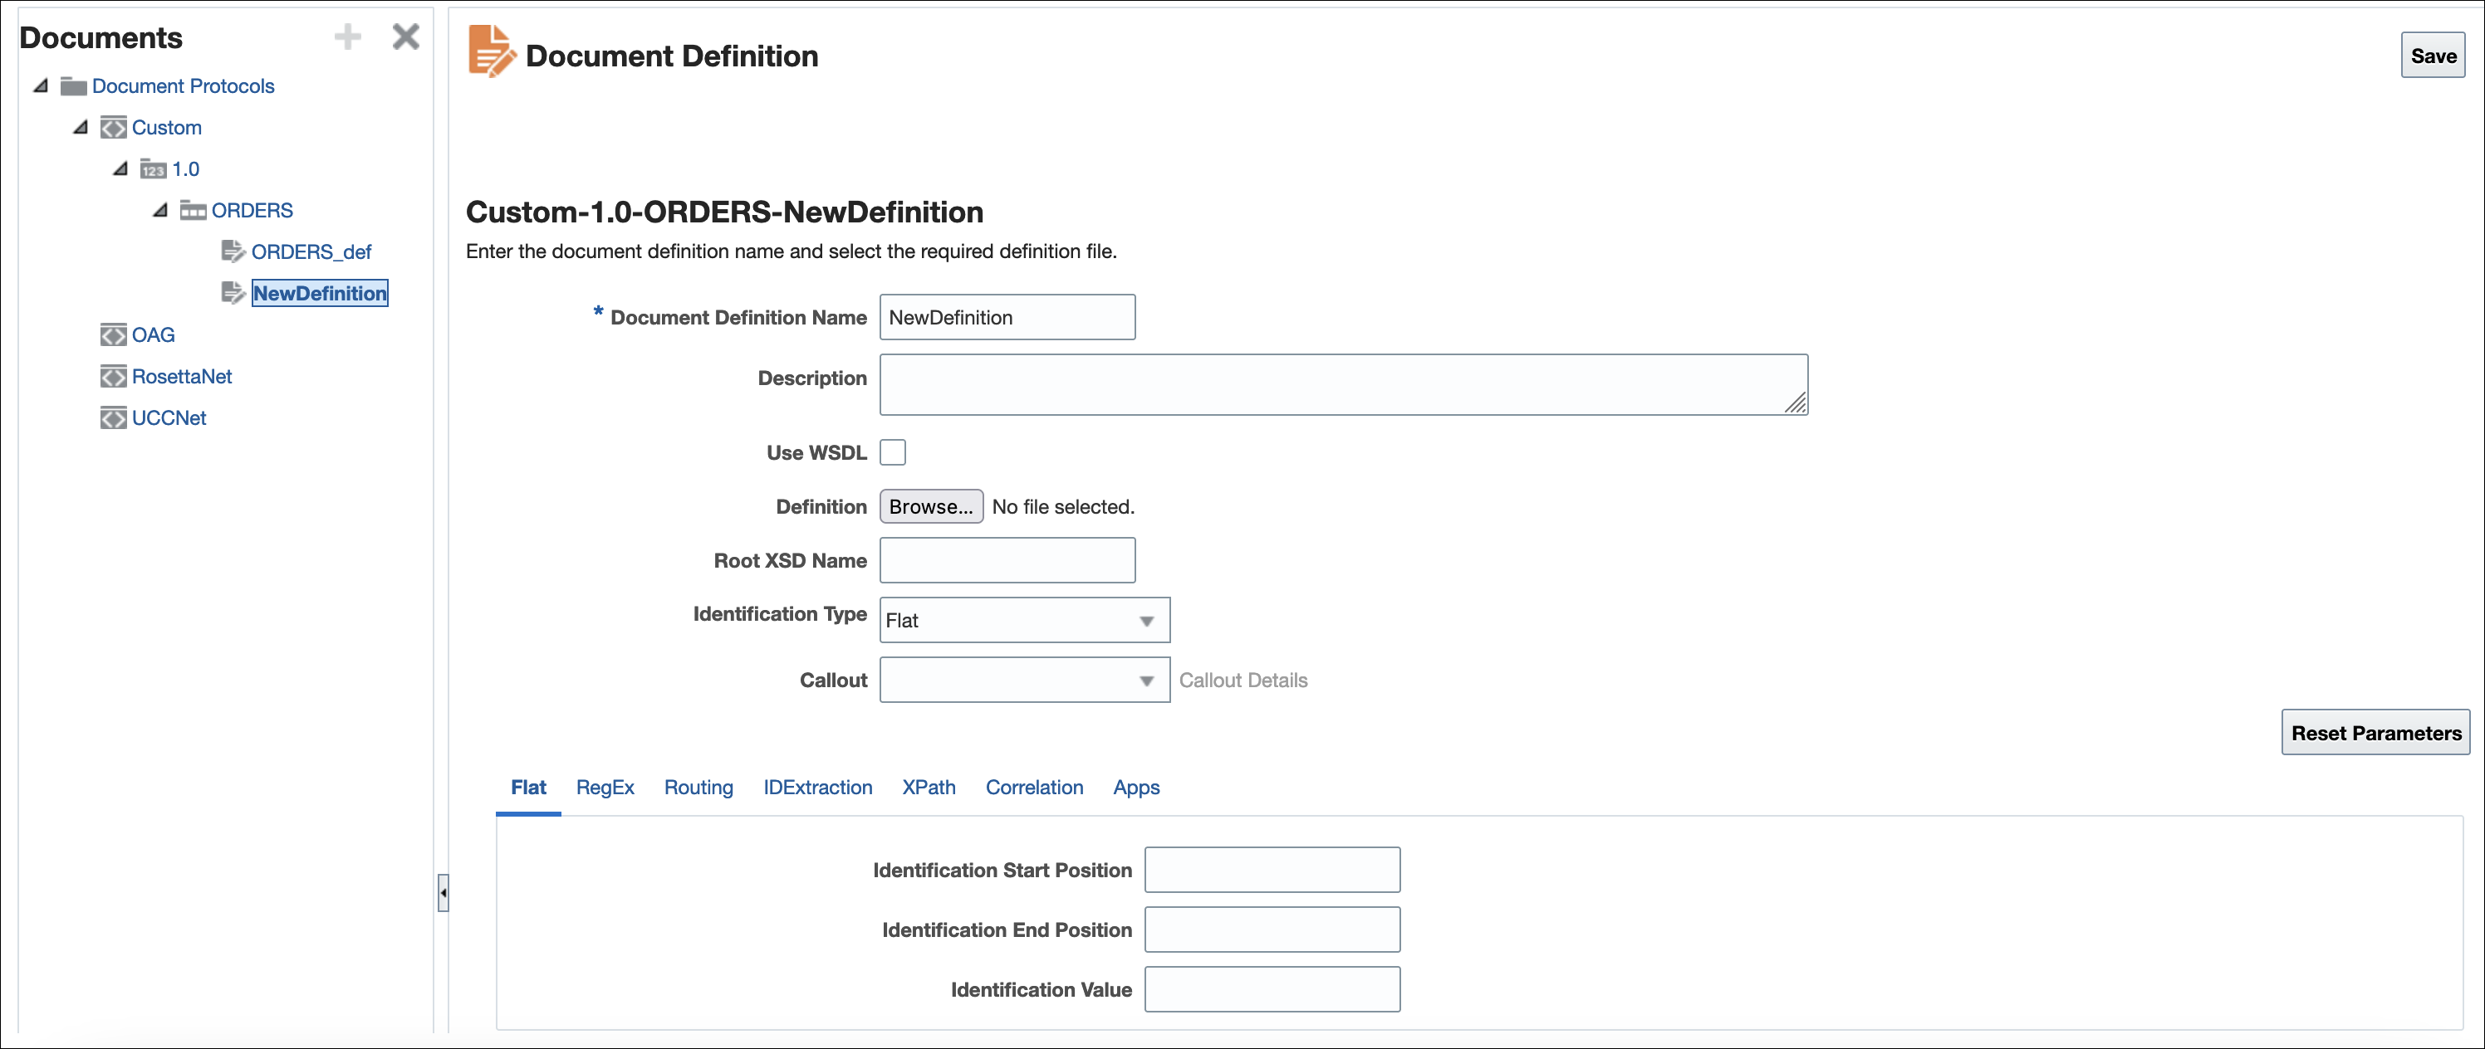This screenshot has height=1049, width=2485.
Task: Click the X delete icon in Documents
Action: (406, 37)
